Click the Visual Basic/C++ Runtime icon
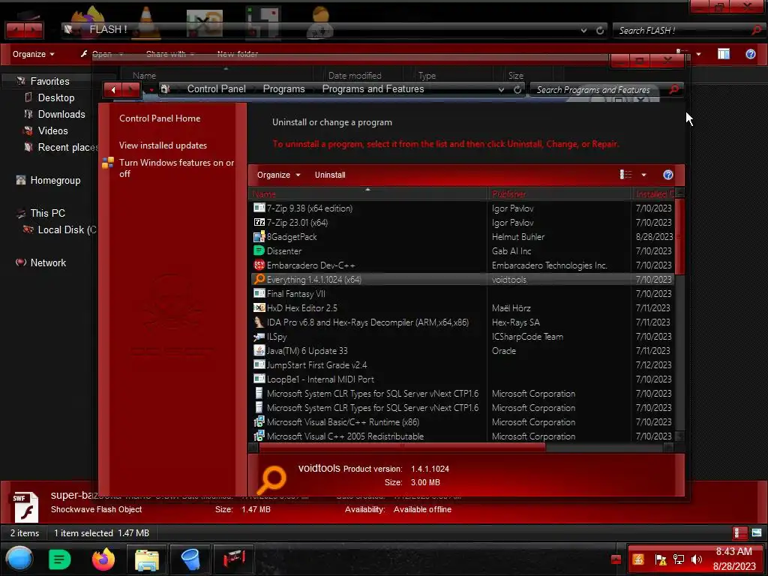This screenshot has height=576, width=768. [x=259, y=421]
